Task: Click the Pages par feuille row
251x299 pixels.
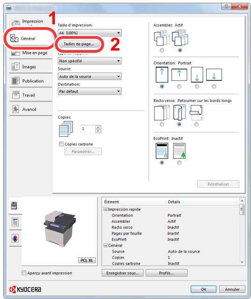Action: pyautogui.click(x=171, y=233)
